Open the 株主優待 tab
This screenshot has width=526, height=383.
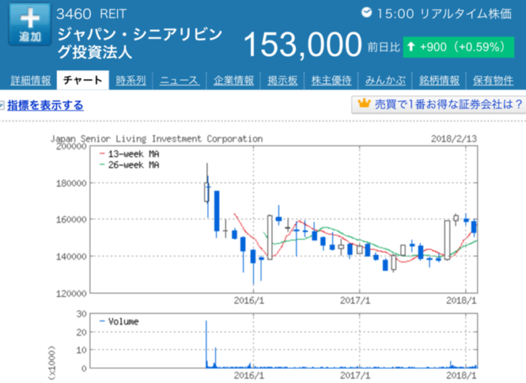331,80
